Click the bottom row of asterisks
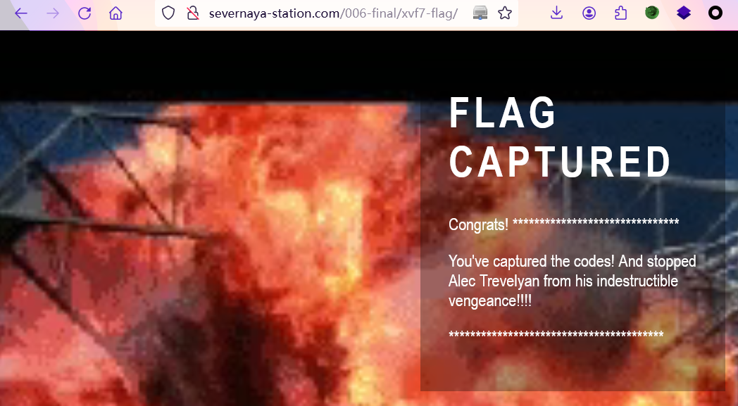The width and height of the screenshot is (738, 406). [x=556, y=335]
